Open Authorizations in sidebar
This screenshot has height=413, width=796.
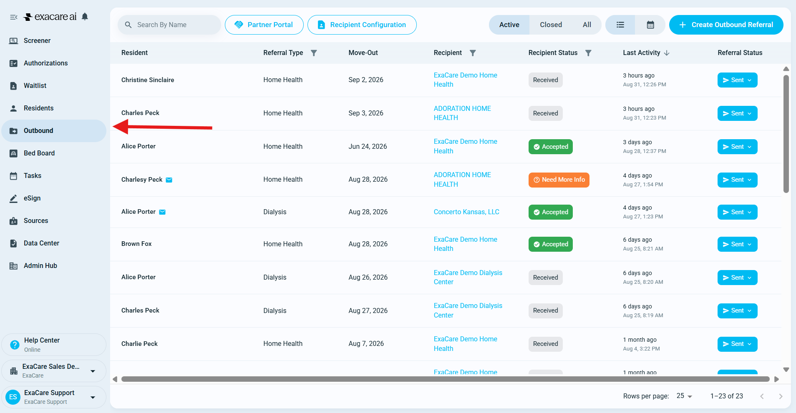(x=54, y=63)
